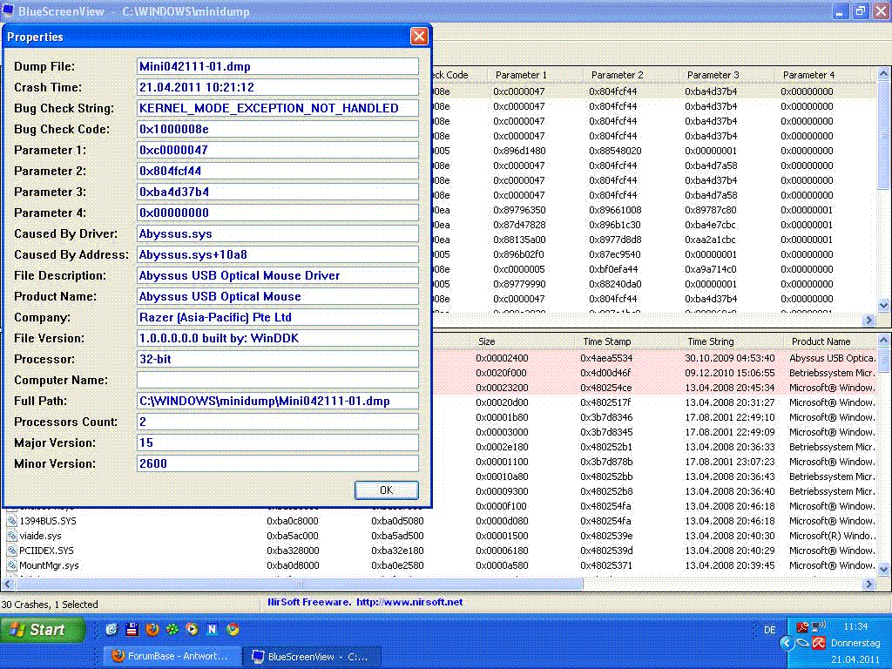The height and width of the screenshot is (669, 892).
Task: Launch Chrome from the Quick Launch bar
Action: click(x=232, y=629)
